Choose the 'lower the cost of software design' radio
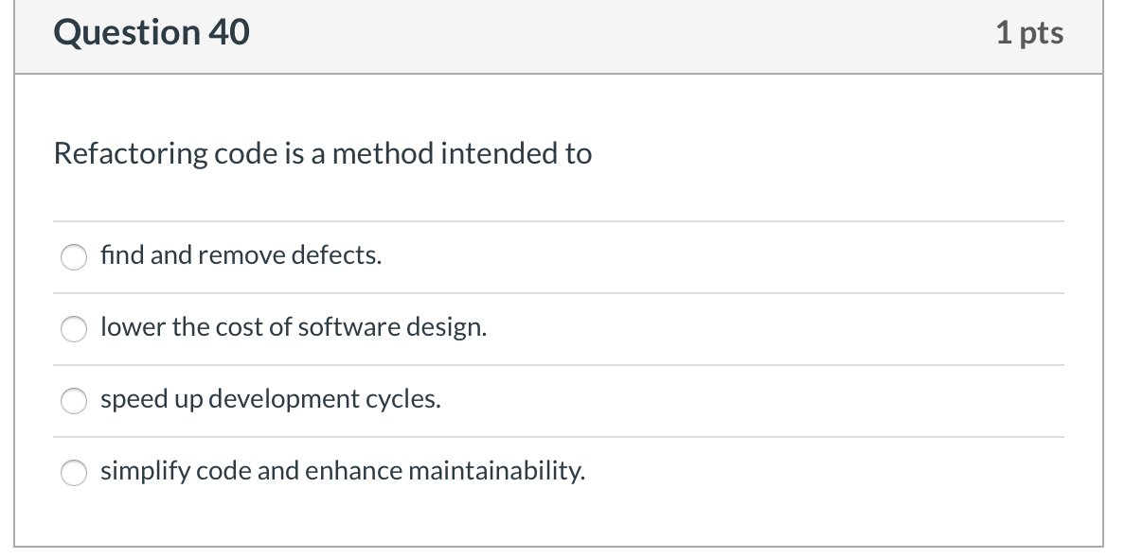The width and height of the screenshot is (1125, 558). click(x=74, y=329)
